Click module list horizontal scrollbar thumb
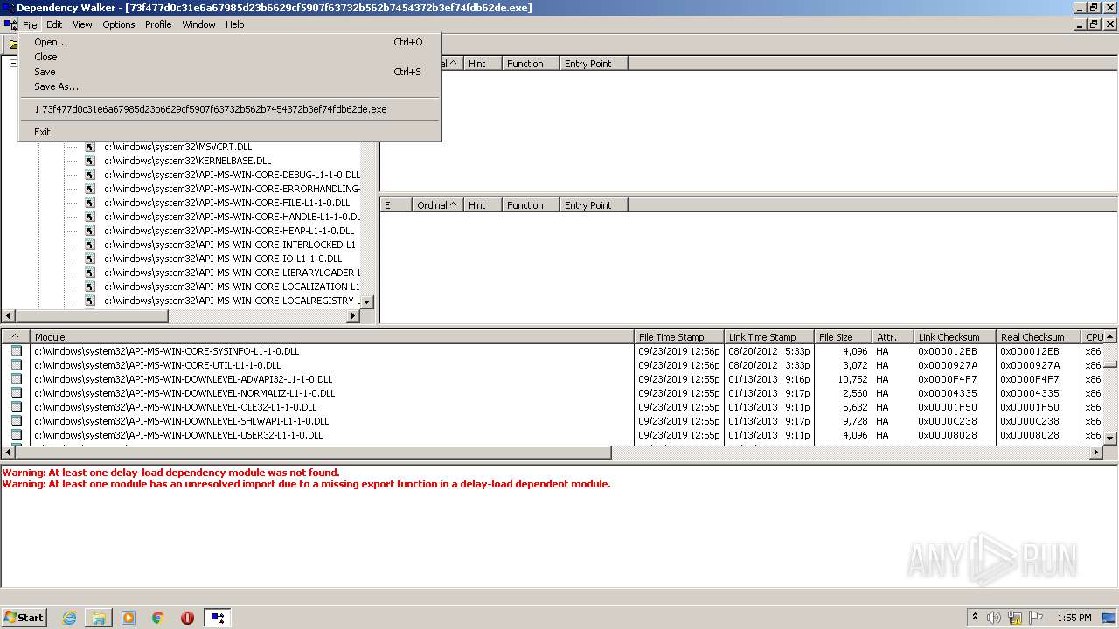Image resolution: width=1119 pixels, height=629 pixels. (x=313, y=453)
